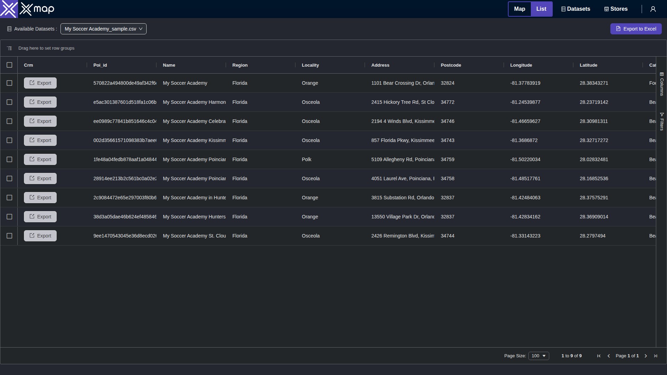667x375 pixels.
Task: Open the Available Datasets dropdown
Action: tap(103, 29)
